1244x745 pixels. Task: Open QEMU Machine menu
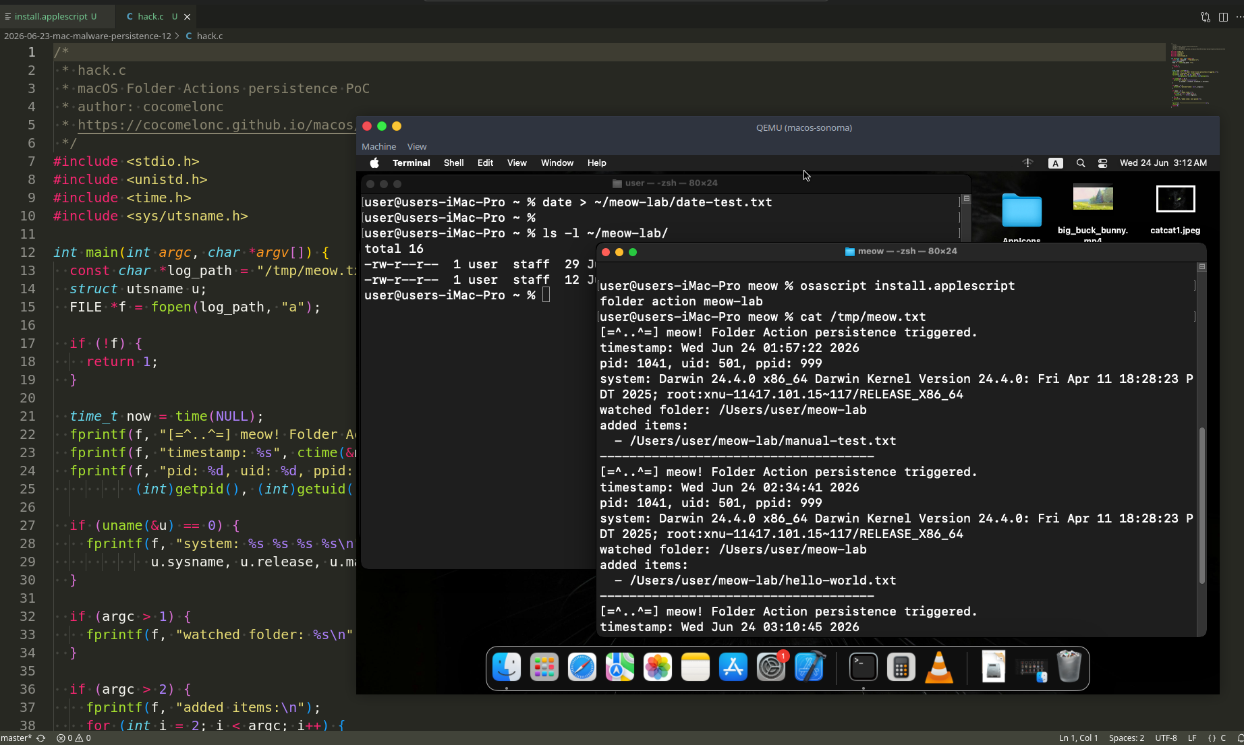click(378, 146)
